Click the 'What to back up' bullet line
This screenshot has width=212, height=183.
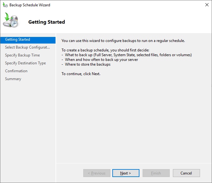[x=127, y=55]
